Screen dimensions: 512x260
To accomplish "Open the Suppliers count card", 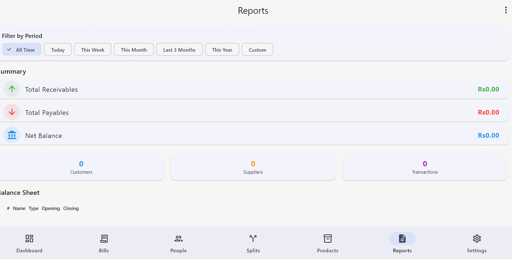I will (x=253, y=168).
